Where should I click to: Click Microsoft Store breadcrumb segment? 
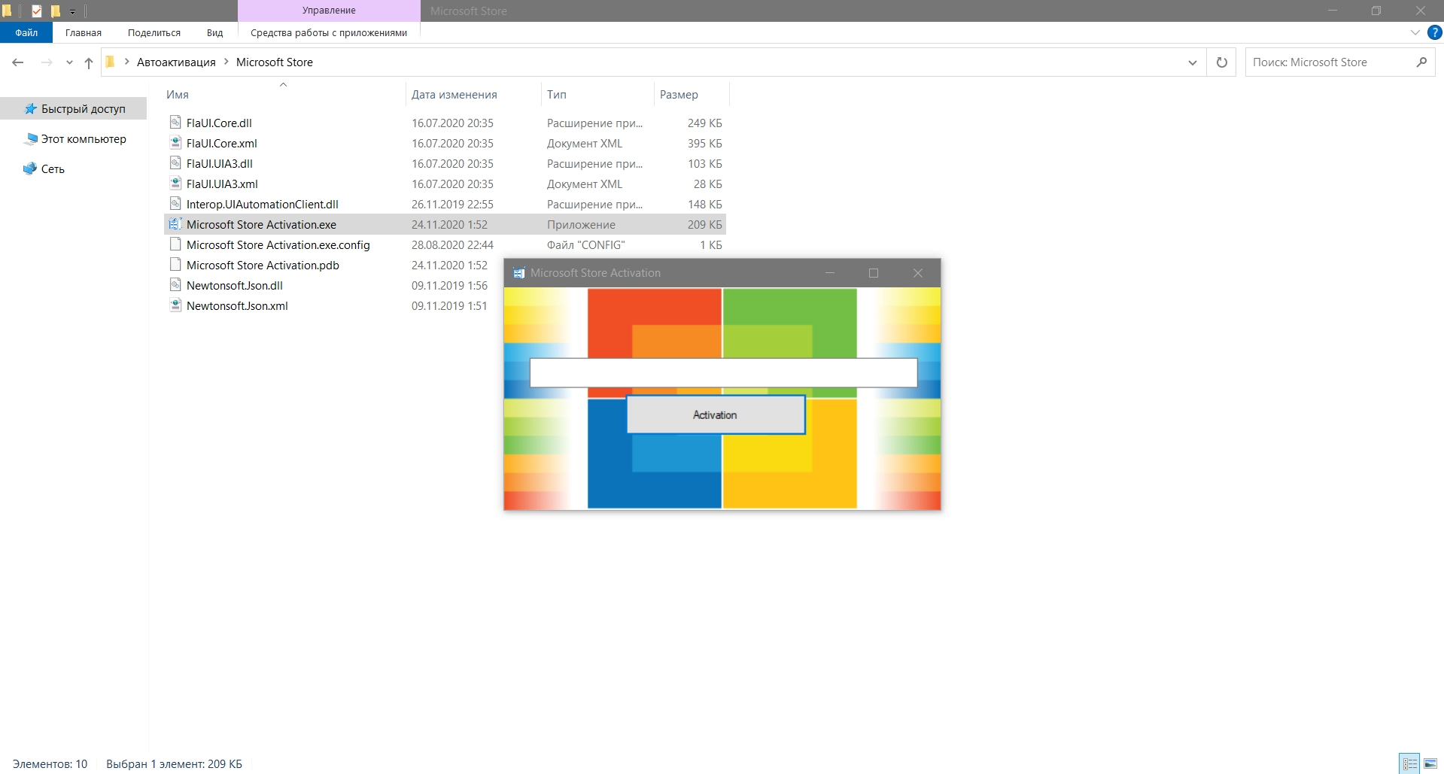point(275,62)
